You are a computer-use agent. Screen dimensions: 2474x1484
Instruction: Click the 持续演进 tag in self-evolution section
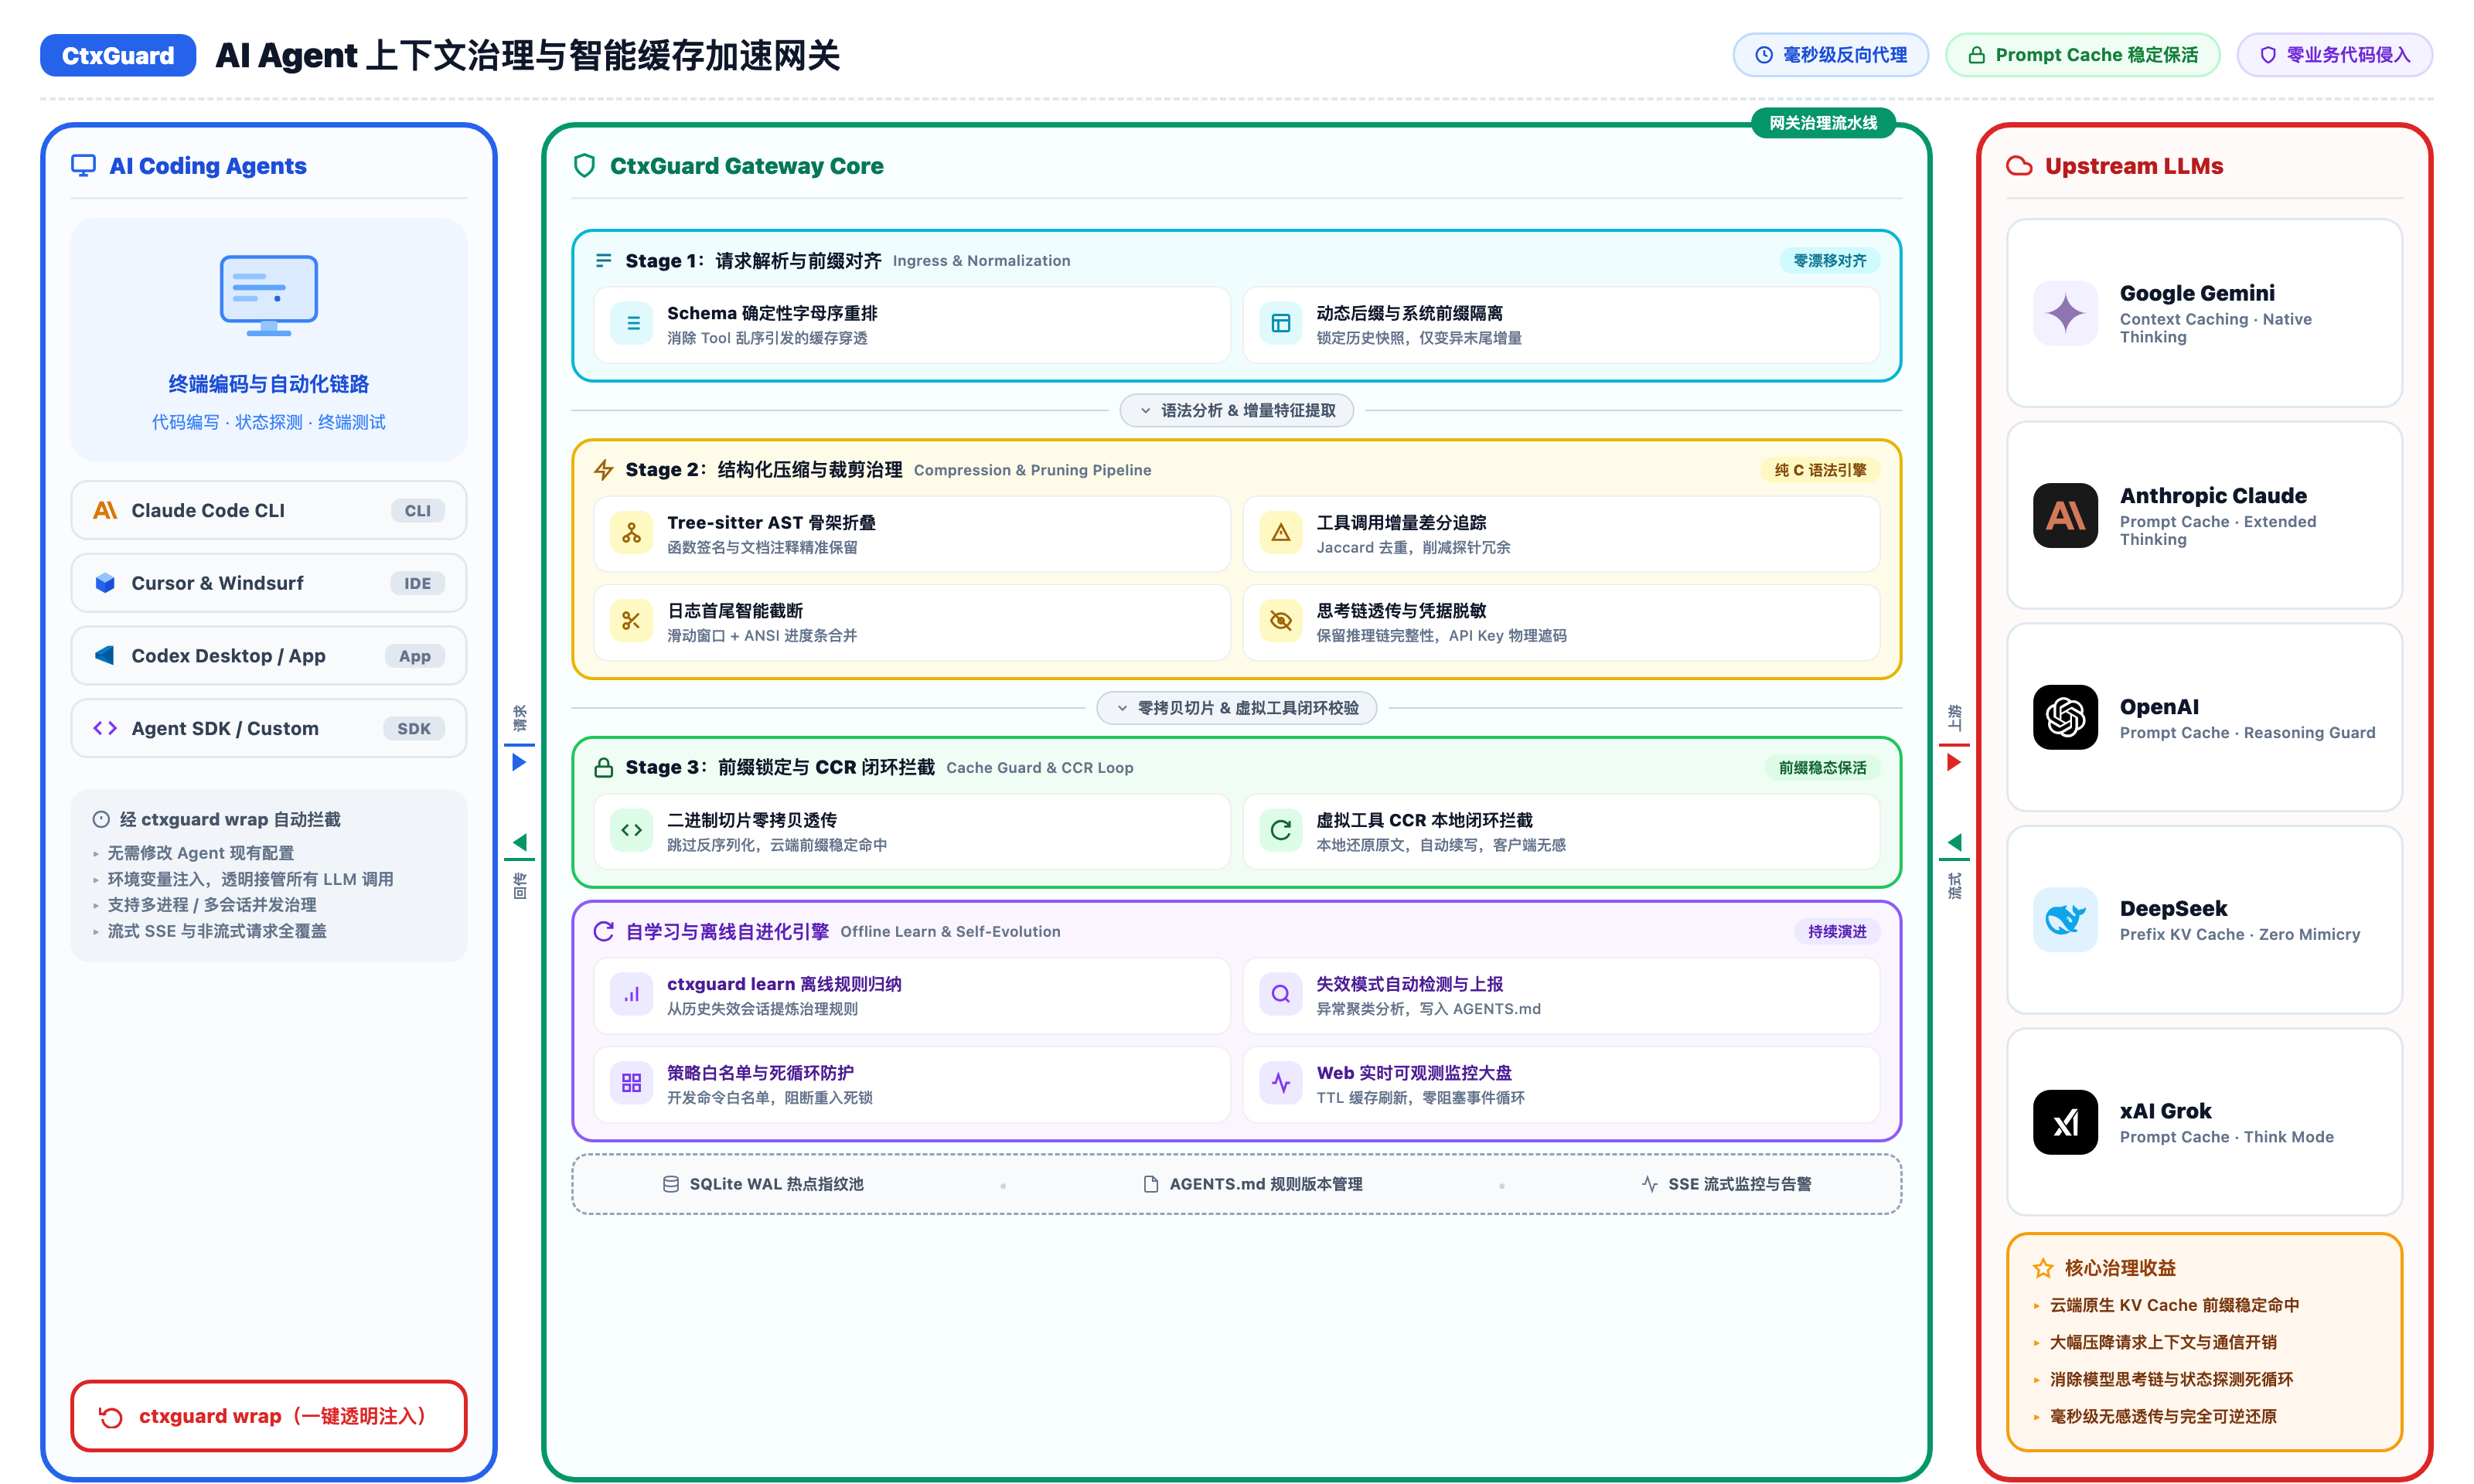coord(1837,932)
